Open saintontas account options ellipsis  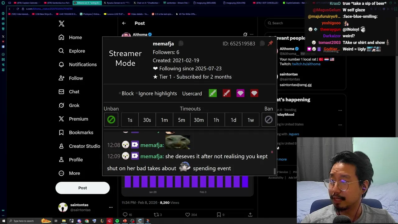pyautogui.click(x=111, y=207)
